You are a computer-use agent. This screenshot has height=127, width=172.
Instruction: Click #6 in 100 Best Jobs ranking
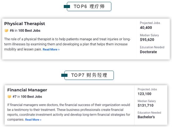click(x=25, y=30)
